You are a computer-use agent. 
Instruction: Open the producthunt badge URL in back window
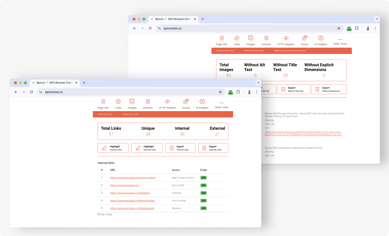click(x=303, y=133)
